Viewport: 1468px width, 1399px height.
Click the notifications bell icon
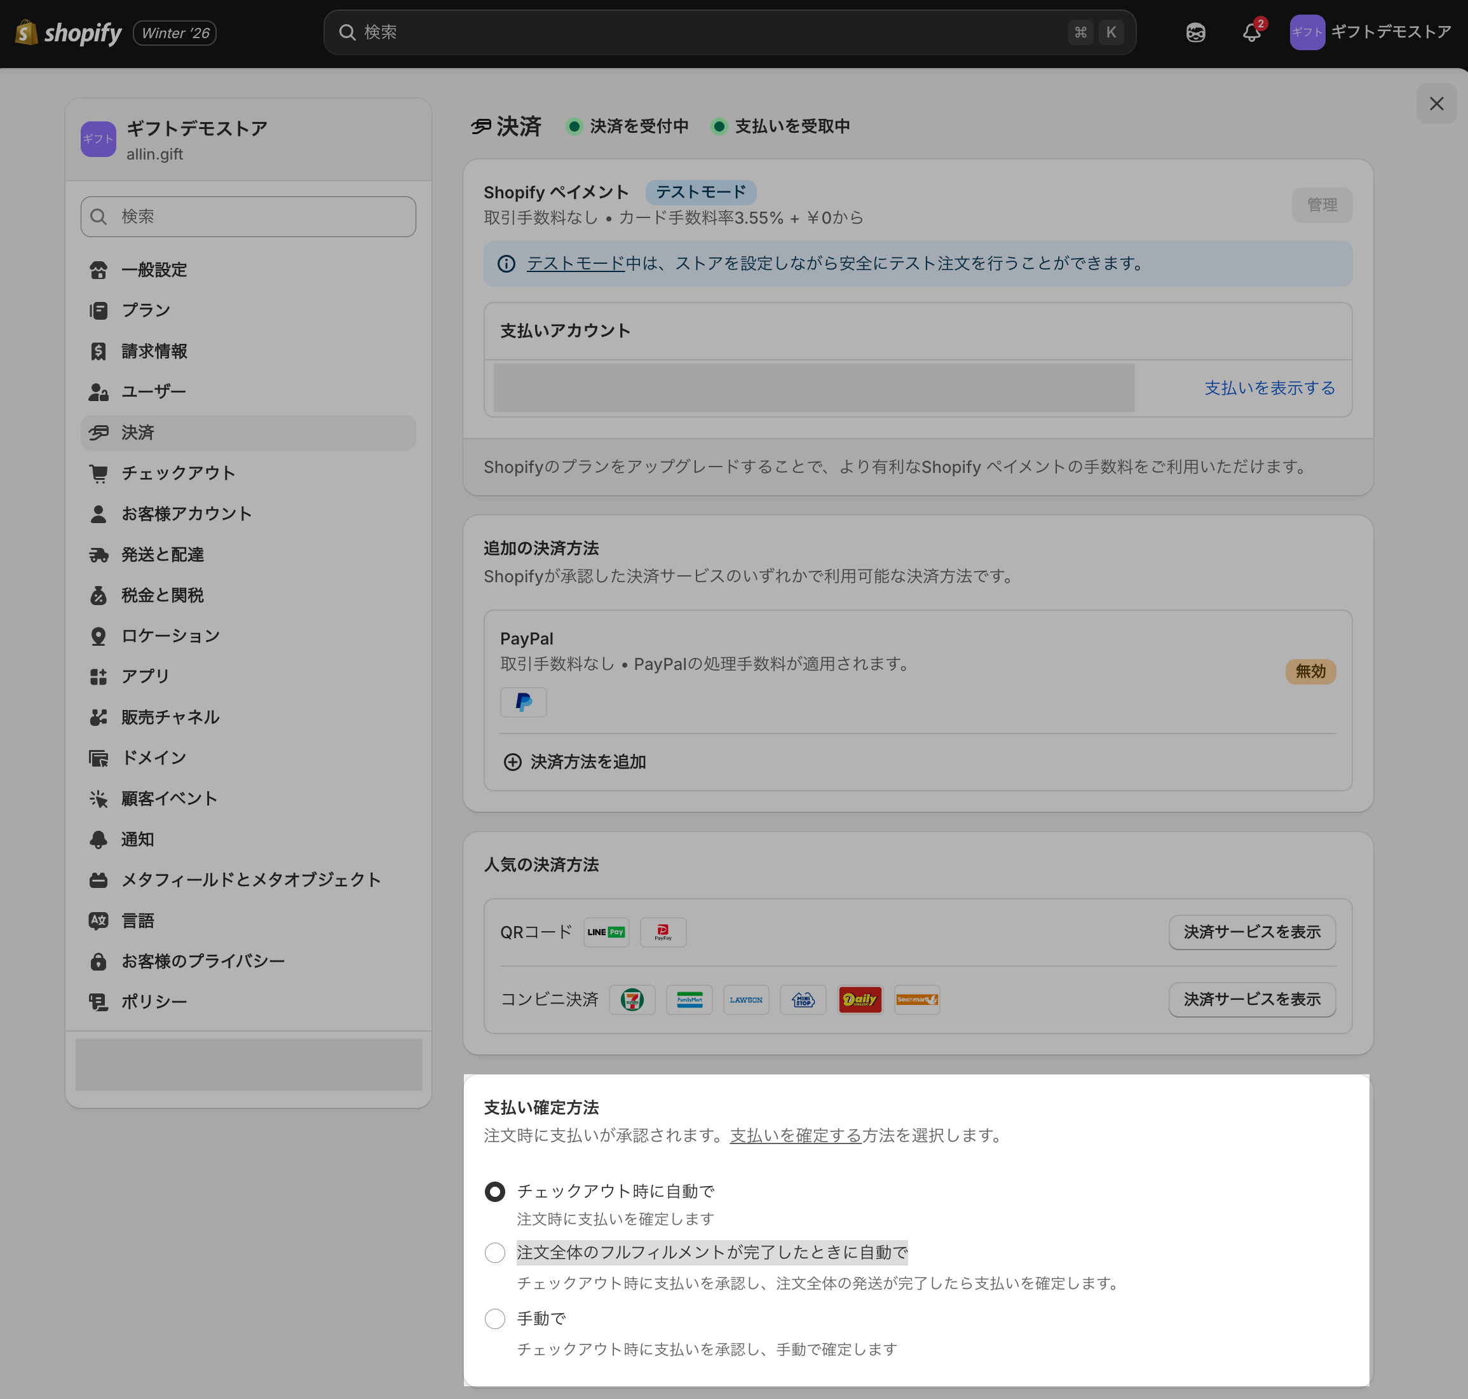click(x=1251, y=32)
